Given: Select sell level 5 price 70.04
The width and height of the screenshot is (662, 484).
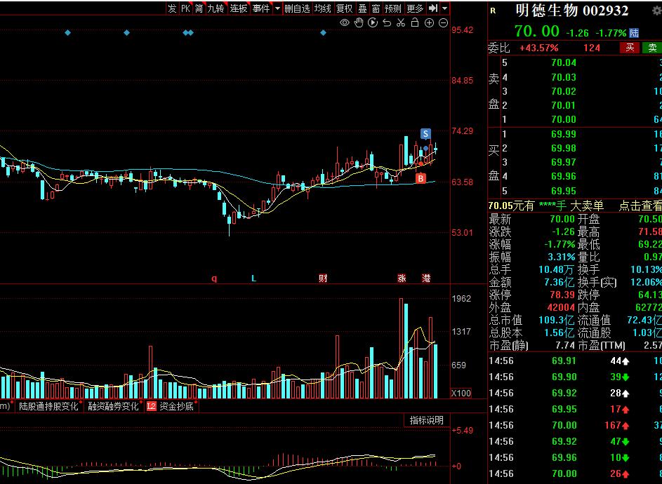Looking at the screenshot, I should (x=564, y=63).
